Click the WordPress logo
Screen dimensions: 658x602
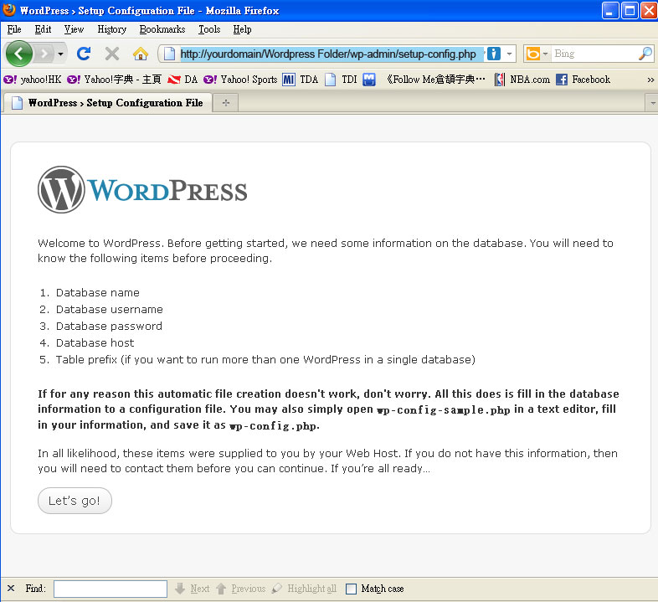(142, 190)
